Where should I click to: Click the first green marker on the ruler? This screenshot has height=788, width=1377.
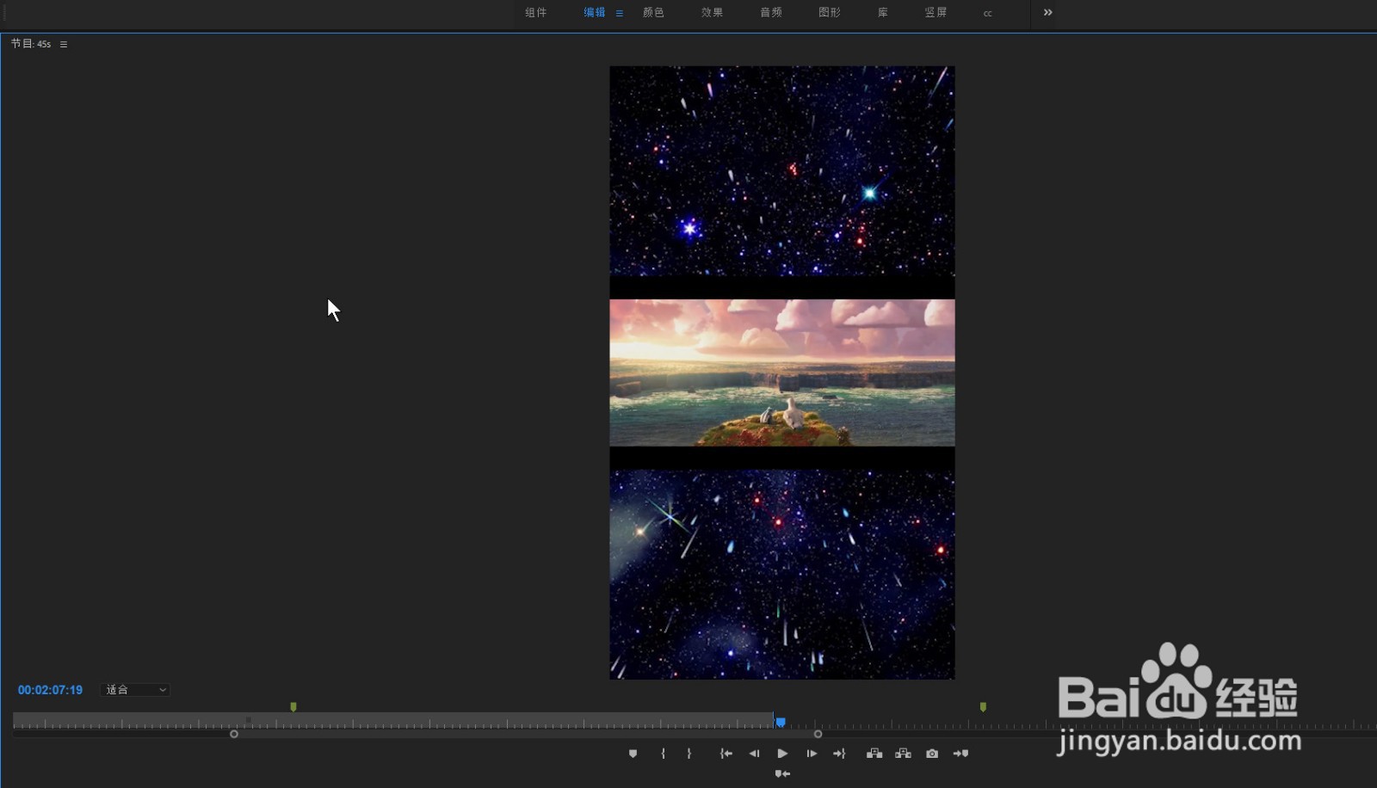293,707
